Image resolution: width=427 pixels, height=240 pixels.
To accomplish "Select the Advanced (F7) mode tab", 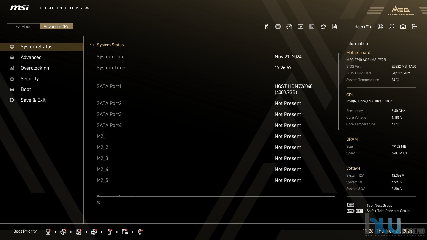I will click(x=57, y=26).
